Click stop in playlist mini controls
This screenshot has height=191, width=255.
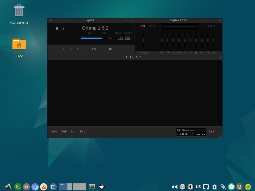186,134
